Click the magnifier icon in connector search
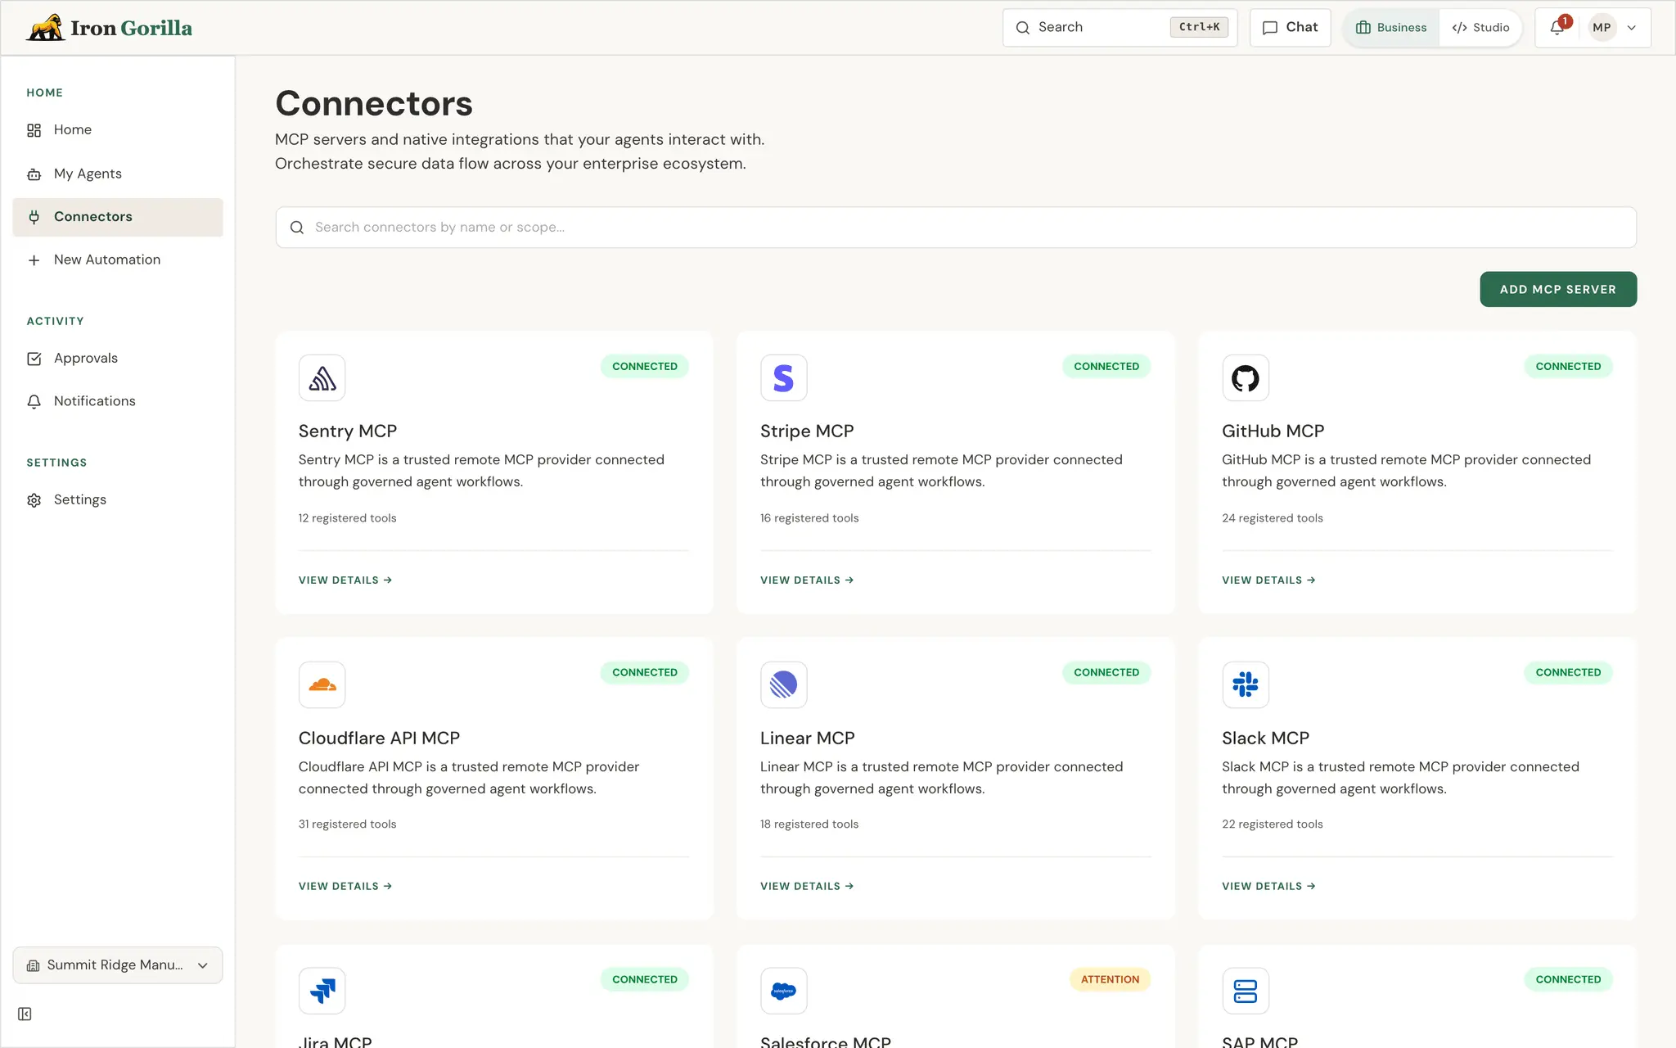The width and height of the screenshot is (1676, 1048). 297,228
